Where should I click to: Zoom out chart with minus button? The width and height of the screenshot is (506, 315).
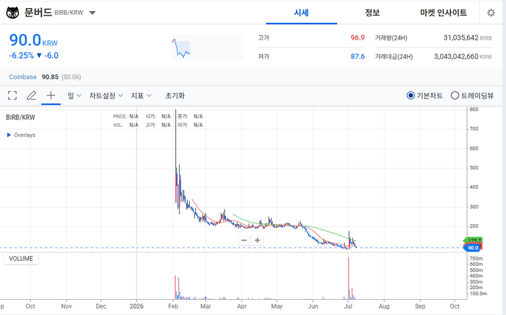coord(244,241)
